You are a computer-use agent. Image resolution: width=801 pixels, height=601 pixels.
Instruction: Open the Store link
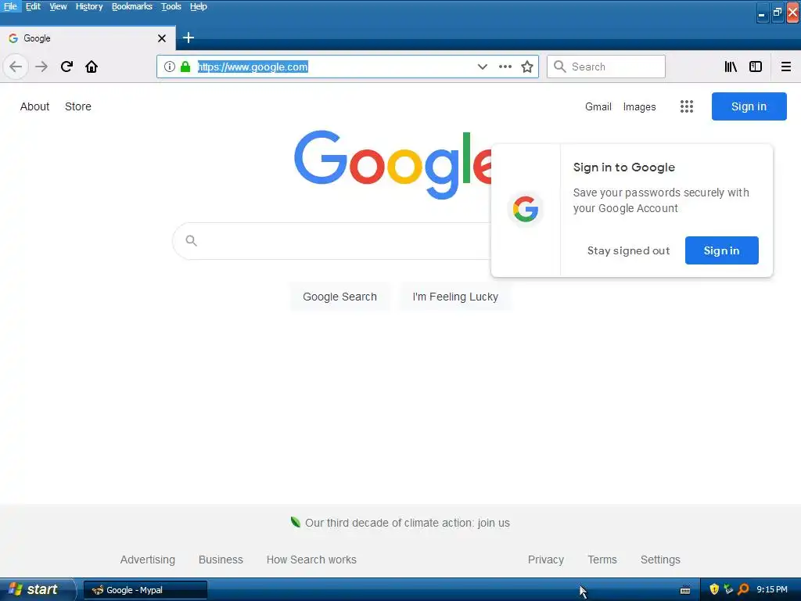click(78, 106)
